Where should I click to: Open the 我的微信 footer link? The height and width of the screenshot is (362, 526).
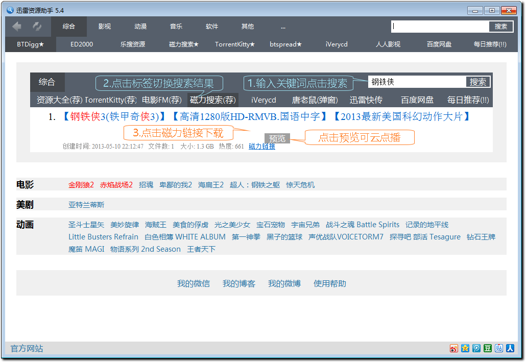[x=193, y=284]
